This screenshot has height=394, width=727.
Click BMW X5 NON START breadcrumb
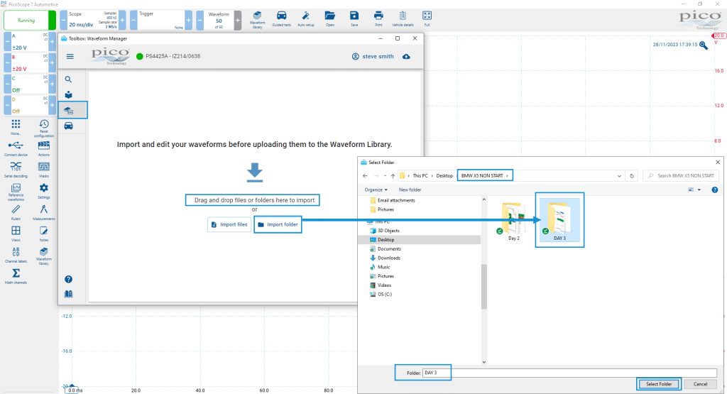click(x=482, y=175)
